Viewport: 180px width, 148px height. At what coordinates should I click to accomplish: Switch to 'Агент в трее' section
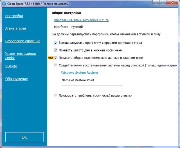point(15,28)
